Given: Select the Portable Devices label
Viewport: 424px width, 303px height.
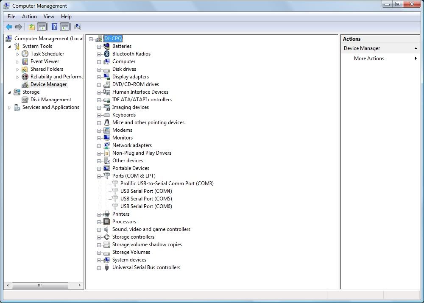Looking at the screenshot, I should click(x=131, y=168).
